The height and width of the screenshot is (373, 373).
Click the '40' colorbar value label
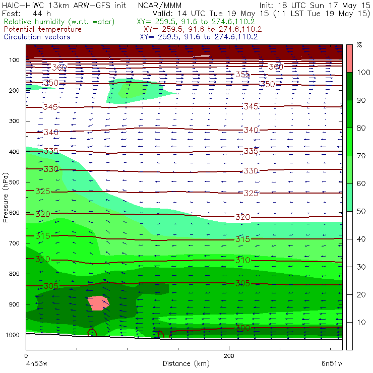click(361, 239)
